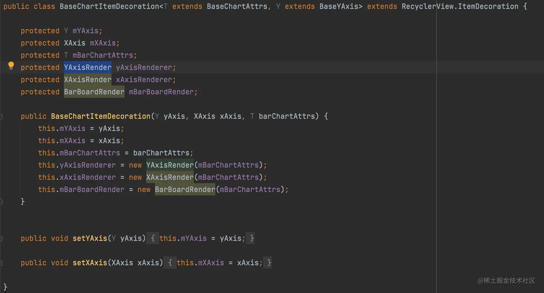The height and width of the screenshot is (293, 544).
Task: Click BaseChartAttrs in the class generic bounds
Action: click(237, 6)
